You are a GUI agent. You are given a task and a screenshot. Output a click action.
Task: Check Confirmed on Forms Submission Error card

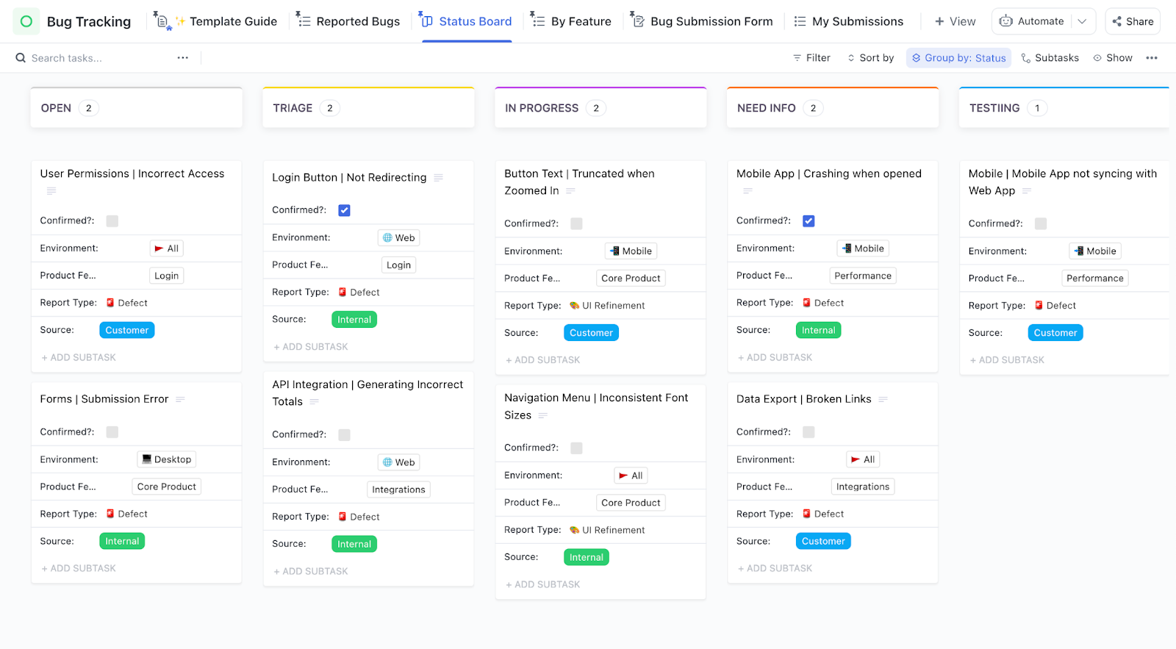pyautogui.click(x=112, y=432)
